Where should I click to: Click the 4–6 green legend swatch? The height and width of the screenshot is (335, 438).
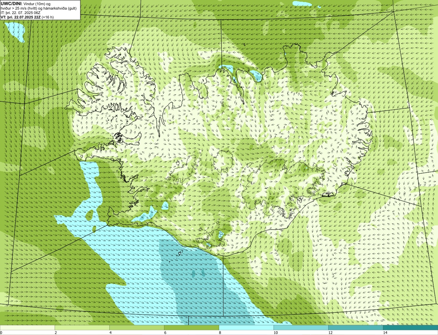tap(137, 327)
